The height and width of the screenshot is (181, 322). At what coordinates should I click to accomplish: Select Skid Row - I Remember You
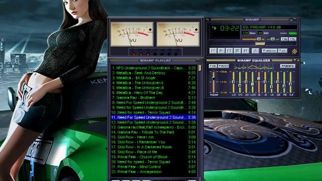(x=153, y=142)
